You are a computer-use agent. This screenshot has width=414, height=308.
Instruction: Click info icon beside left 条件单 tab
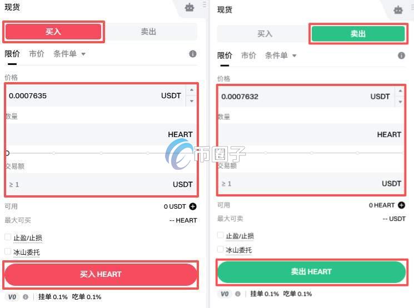click(x=193, y=54)
